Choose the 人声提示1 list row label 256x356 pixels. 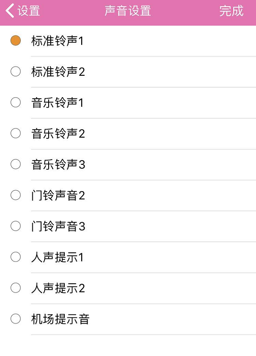click(57, 257)
